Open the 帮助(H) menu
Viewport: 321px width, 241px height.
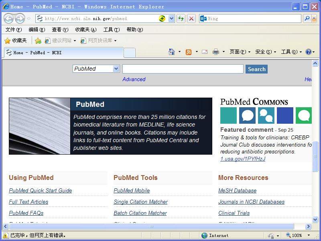pyautogui.click(x=135, y=30)
